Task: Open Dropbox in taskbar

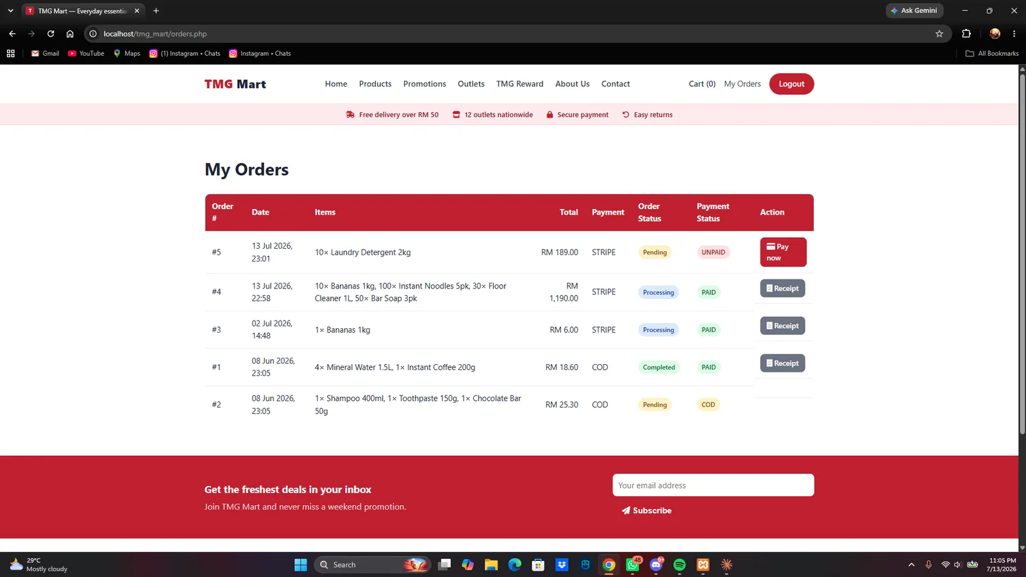Action: pyautogui.click(x=562, y=565)
